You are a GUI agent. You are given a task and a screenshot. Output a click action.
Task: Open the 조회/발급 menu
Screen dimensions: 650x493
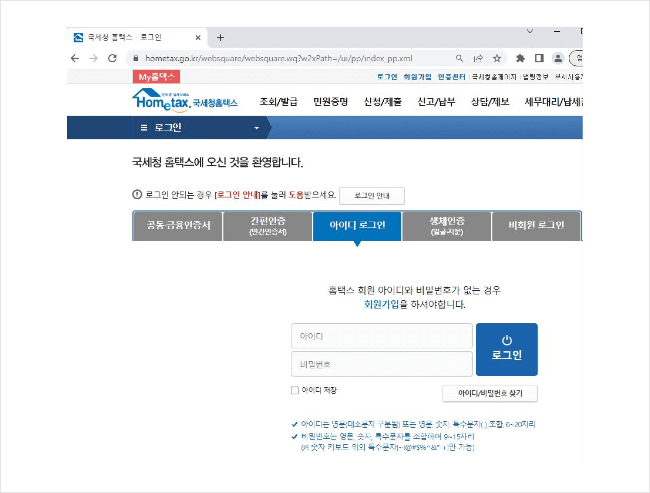pyautogui.click(x=278, y=102)
